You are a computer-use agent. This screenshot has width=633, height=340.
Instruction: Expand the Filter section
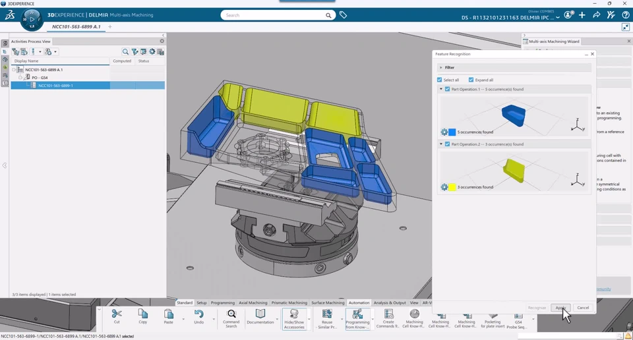pyautogui.click(x=441, y=67)
